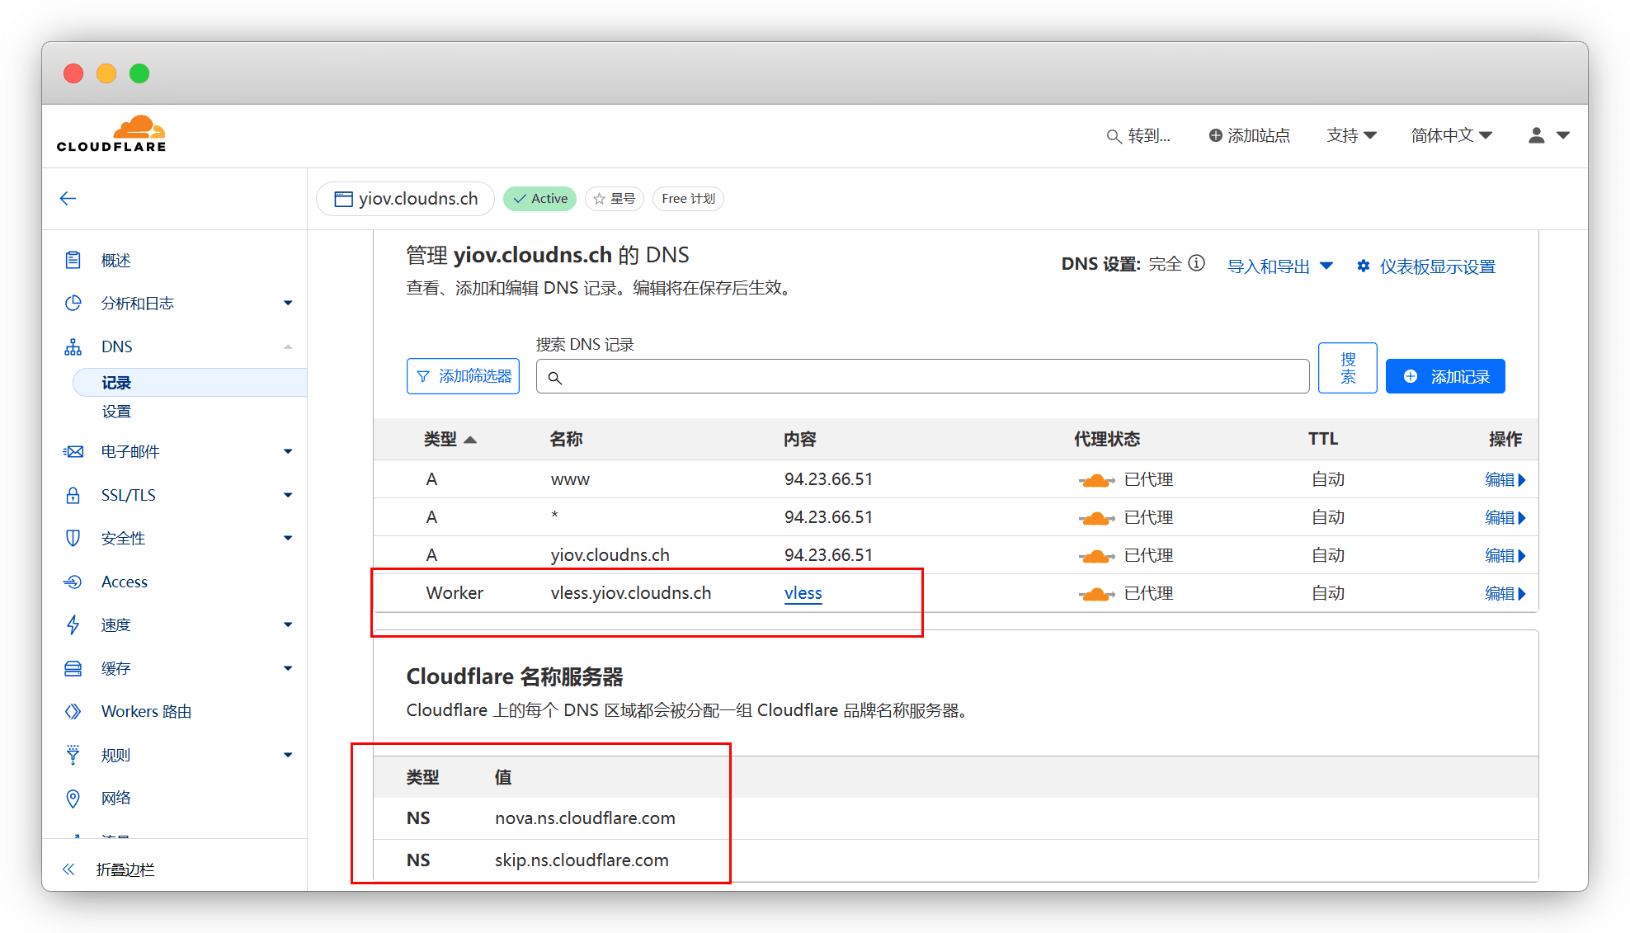The width and height of the screenshot is (1630, 933).
Task: Open the Workers 路由 menu item
Action: click(146, 711)
